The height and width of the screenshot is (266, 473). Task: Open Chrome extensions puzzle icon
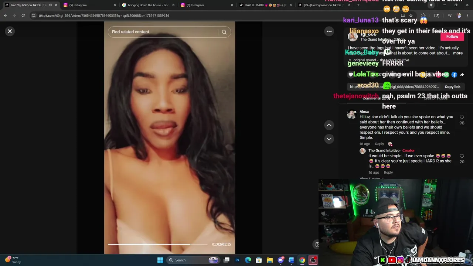[423, 16]
